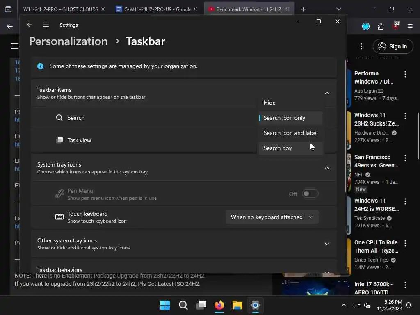
Task: Choose the Search box option
Action: [x=291, y=148]
